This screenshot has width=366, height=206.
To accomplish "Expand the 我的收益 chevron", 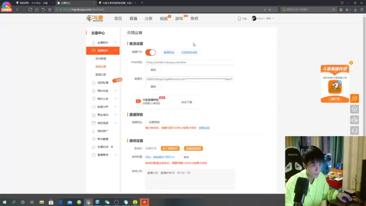I will (115, 91).
